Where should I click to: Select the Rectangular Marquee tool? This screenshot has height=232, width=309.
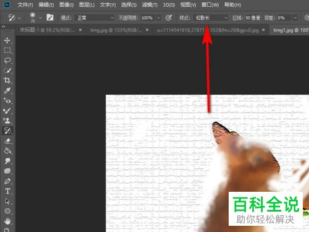tap(7, 50)
